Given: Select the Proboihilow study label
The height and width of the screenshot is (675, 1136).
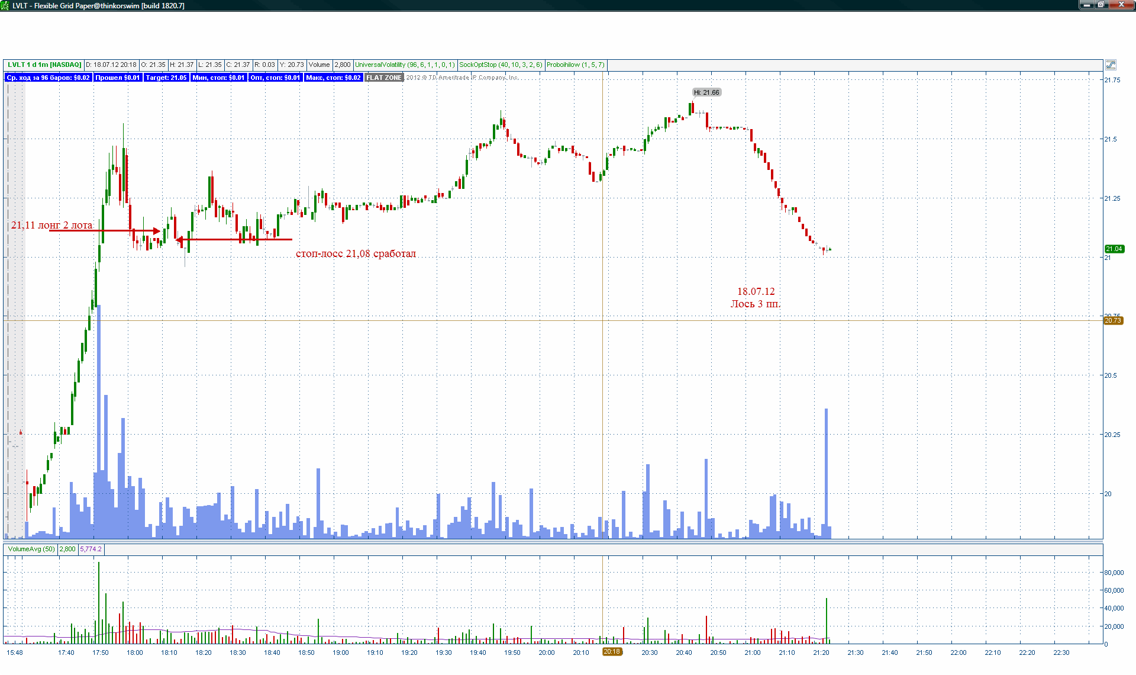Looking at the screenshot, I should [575, 65].
